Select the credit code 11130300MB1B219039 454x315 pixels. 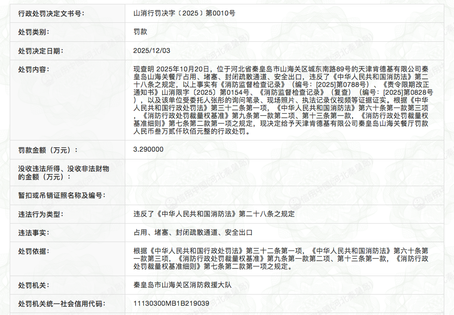[171, 303]
